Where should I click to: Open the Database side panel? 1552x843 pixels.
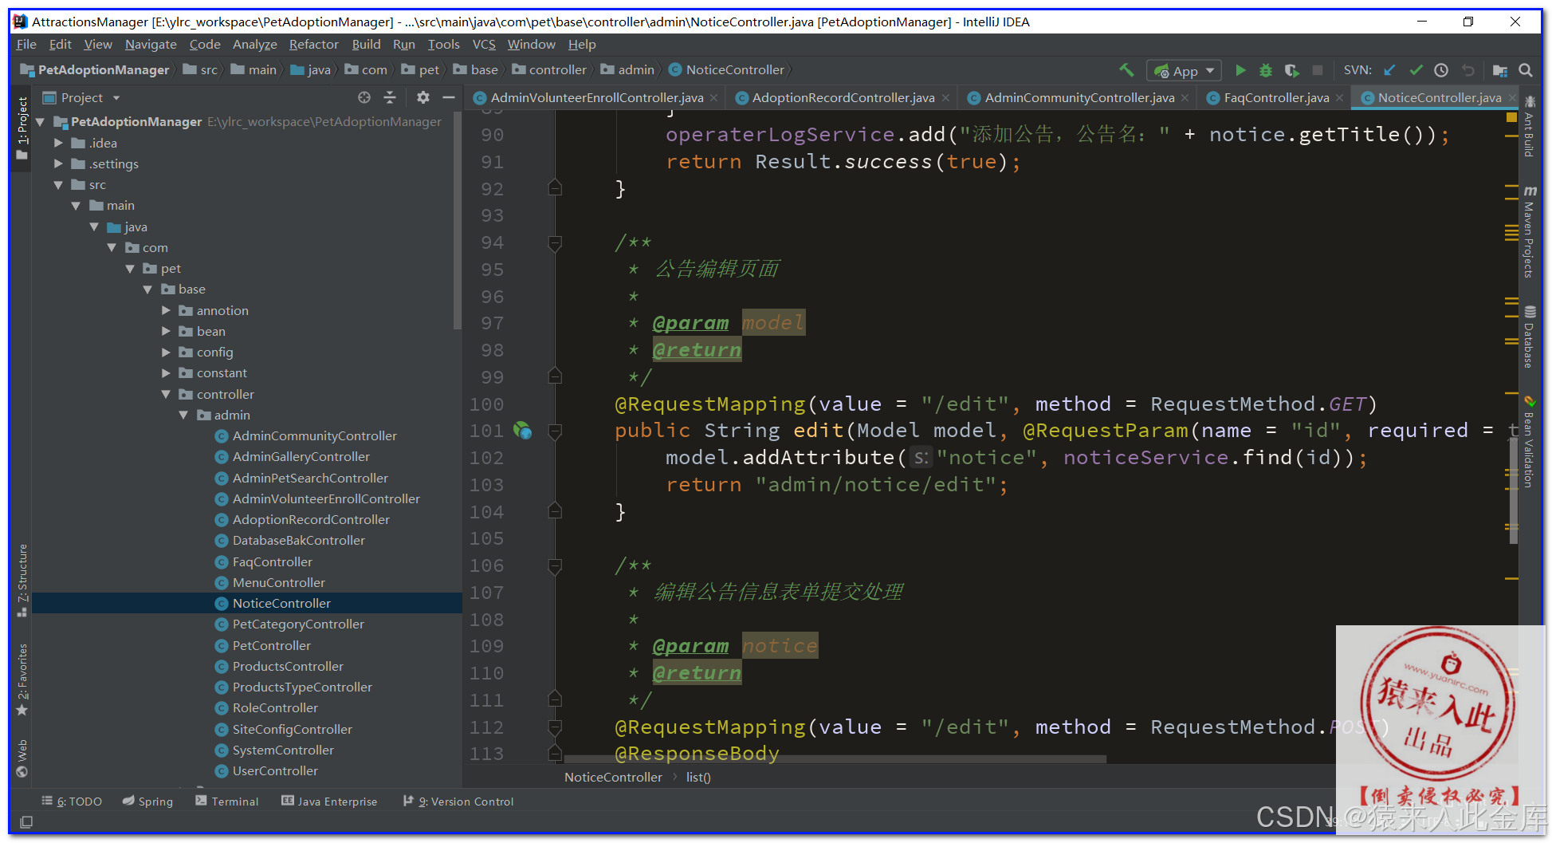[x=1529, y=337]
